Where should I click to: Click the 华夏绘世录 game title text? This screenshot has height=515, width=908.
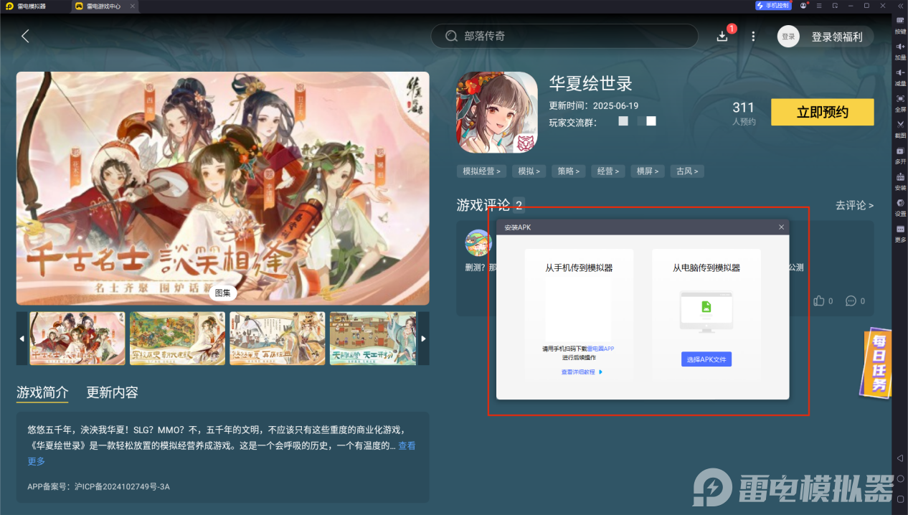591,83
